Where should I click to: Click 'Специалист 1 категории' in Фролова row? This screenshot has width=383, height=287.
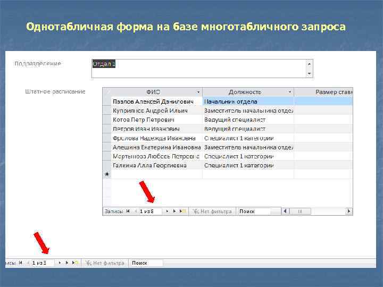pos(248,138)
